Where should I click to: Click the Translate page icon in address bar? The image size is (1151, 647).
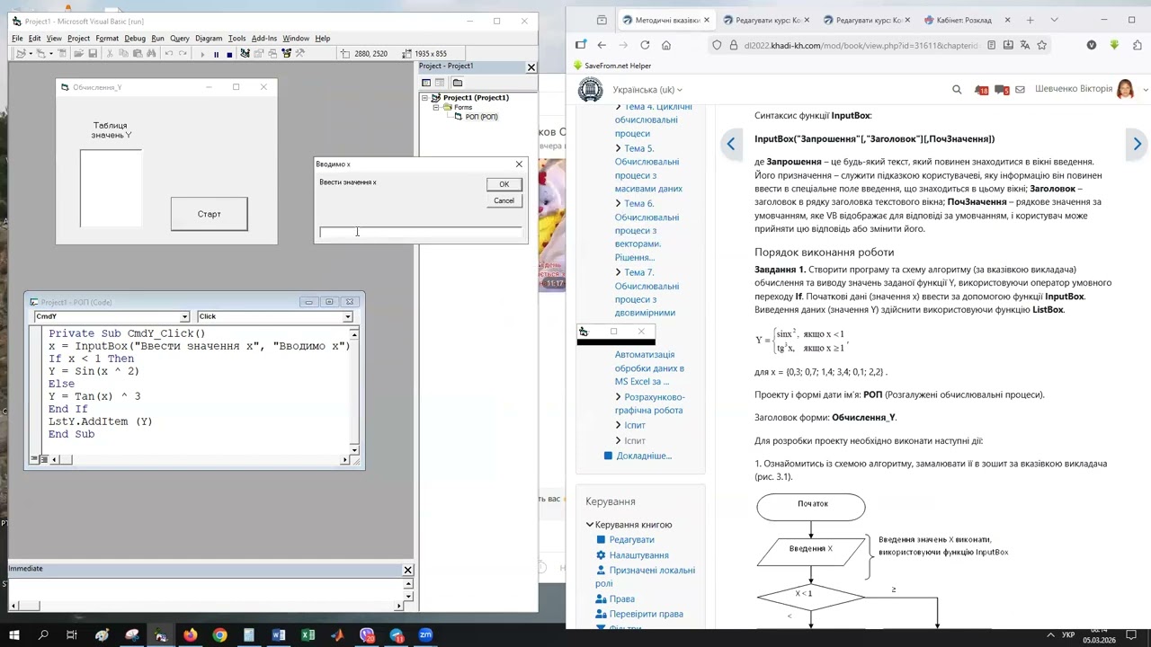[1026, 45]
